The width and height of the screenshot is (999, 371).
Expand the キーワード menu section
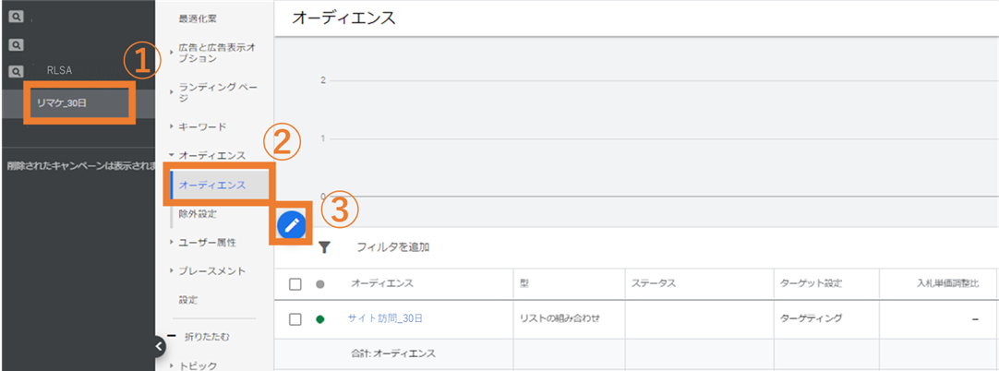(x=198, y=126)
